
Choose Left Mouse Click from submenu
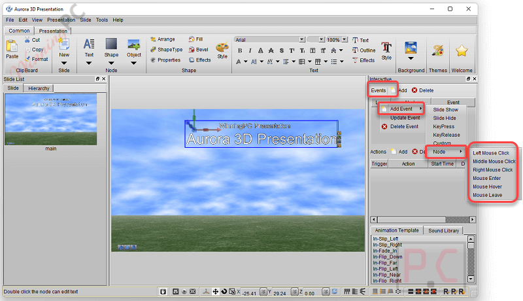(x=491, y=153)
